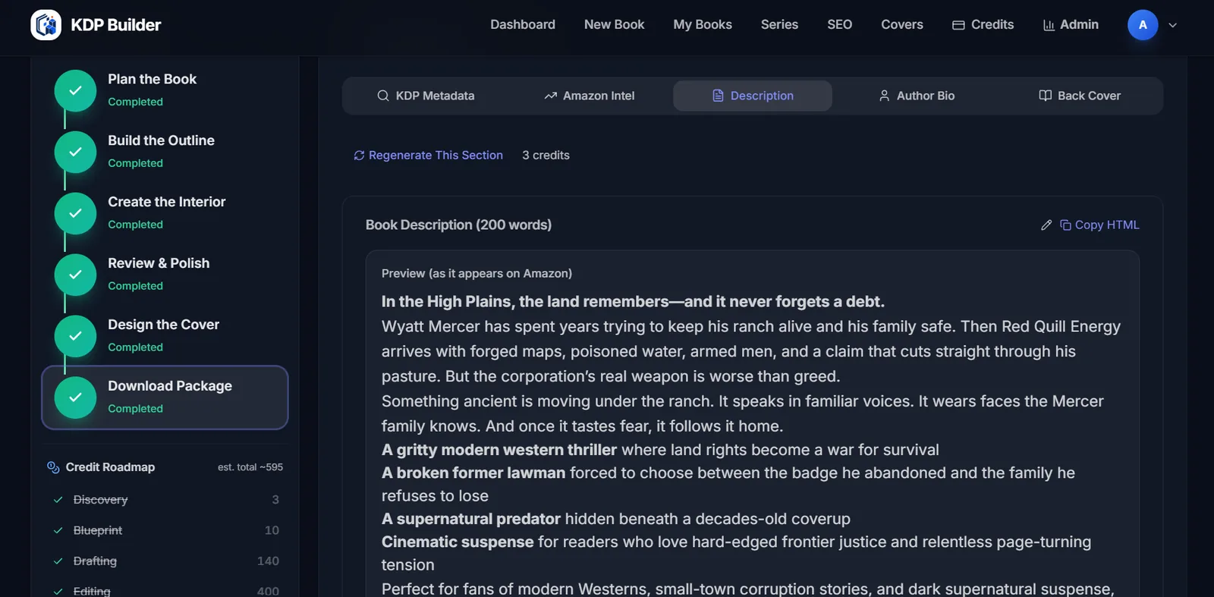
Task: Open the Series page
Action: pos(779,24)
